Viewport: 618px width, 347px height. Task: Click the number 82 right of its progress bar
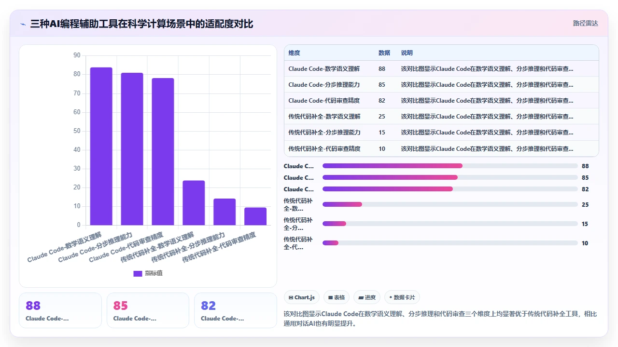585,189
